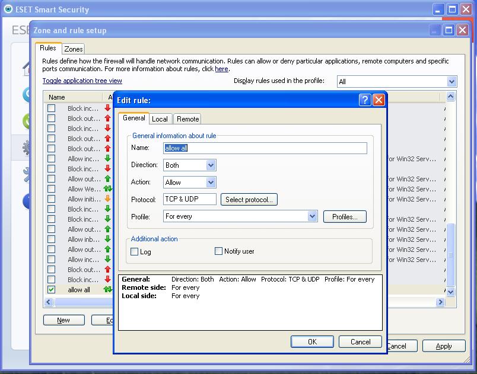Viewport: 477px width, 374px height.
Task: Click the Name column header
Action: coord(74,97)
